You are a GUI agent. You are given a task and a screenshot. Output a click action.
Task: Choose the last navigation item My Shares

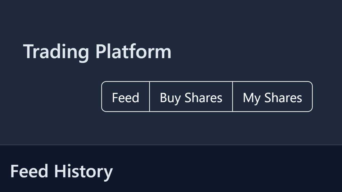click(273, 97)
